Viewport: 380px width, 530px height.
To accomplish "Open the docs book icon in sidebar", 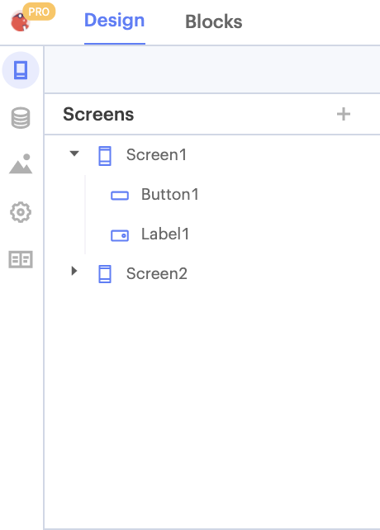I will (x=21, y=259).
